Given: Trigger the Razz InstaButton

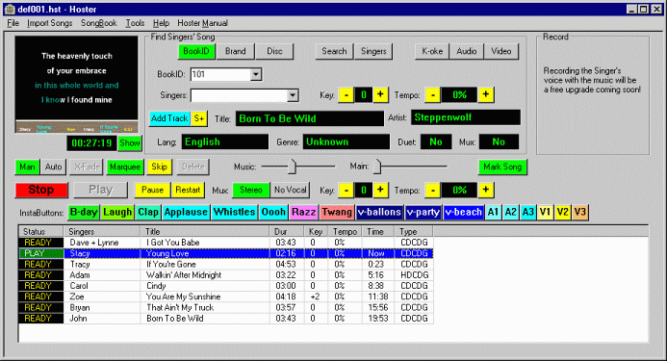Looking at the screenshot, I should [304, 213].
